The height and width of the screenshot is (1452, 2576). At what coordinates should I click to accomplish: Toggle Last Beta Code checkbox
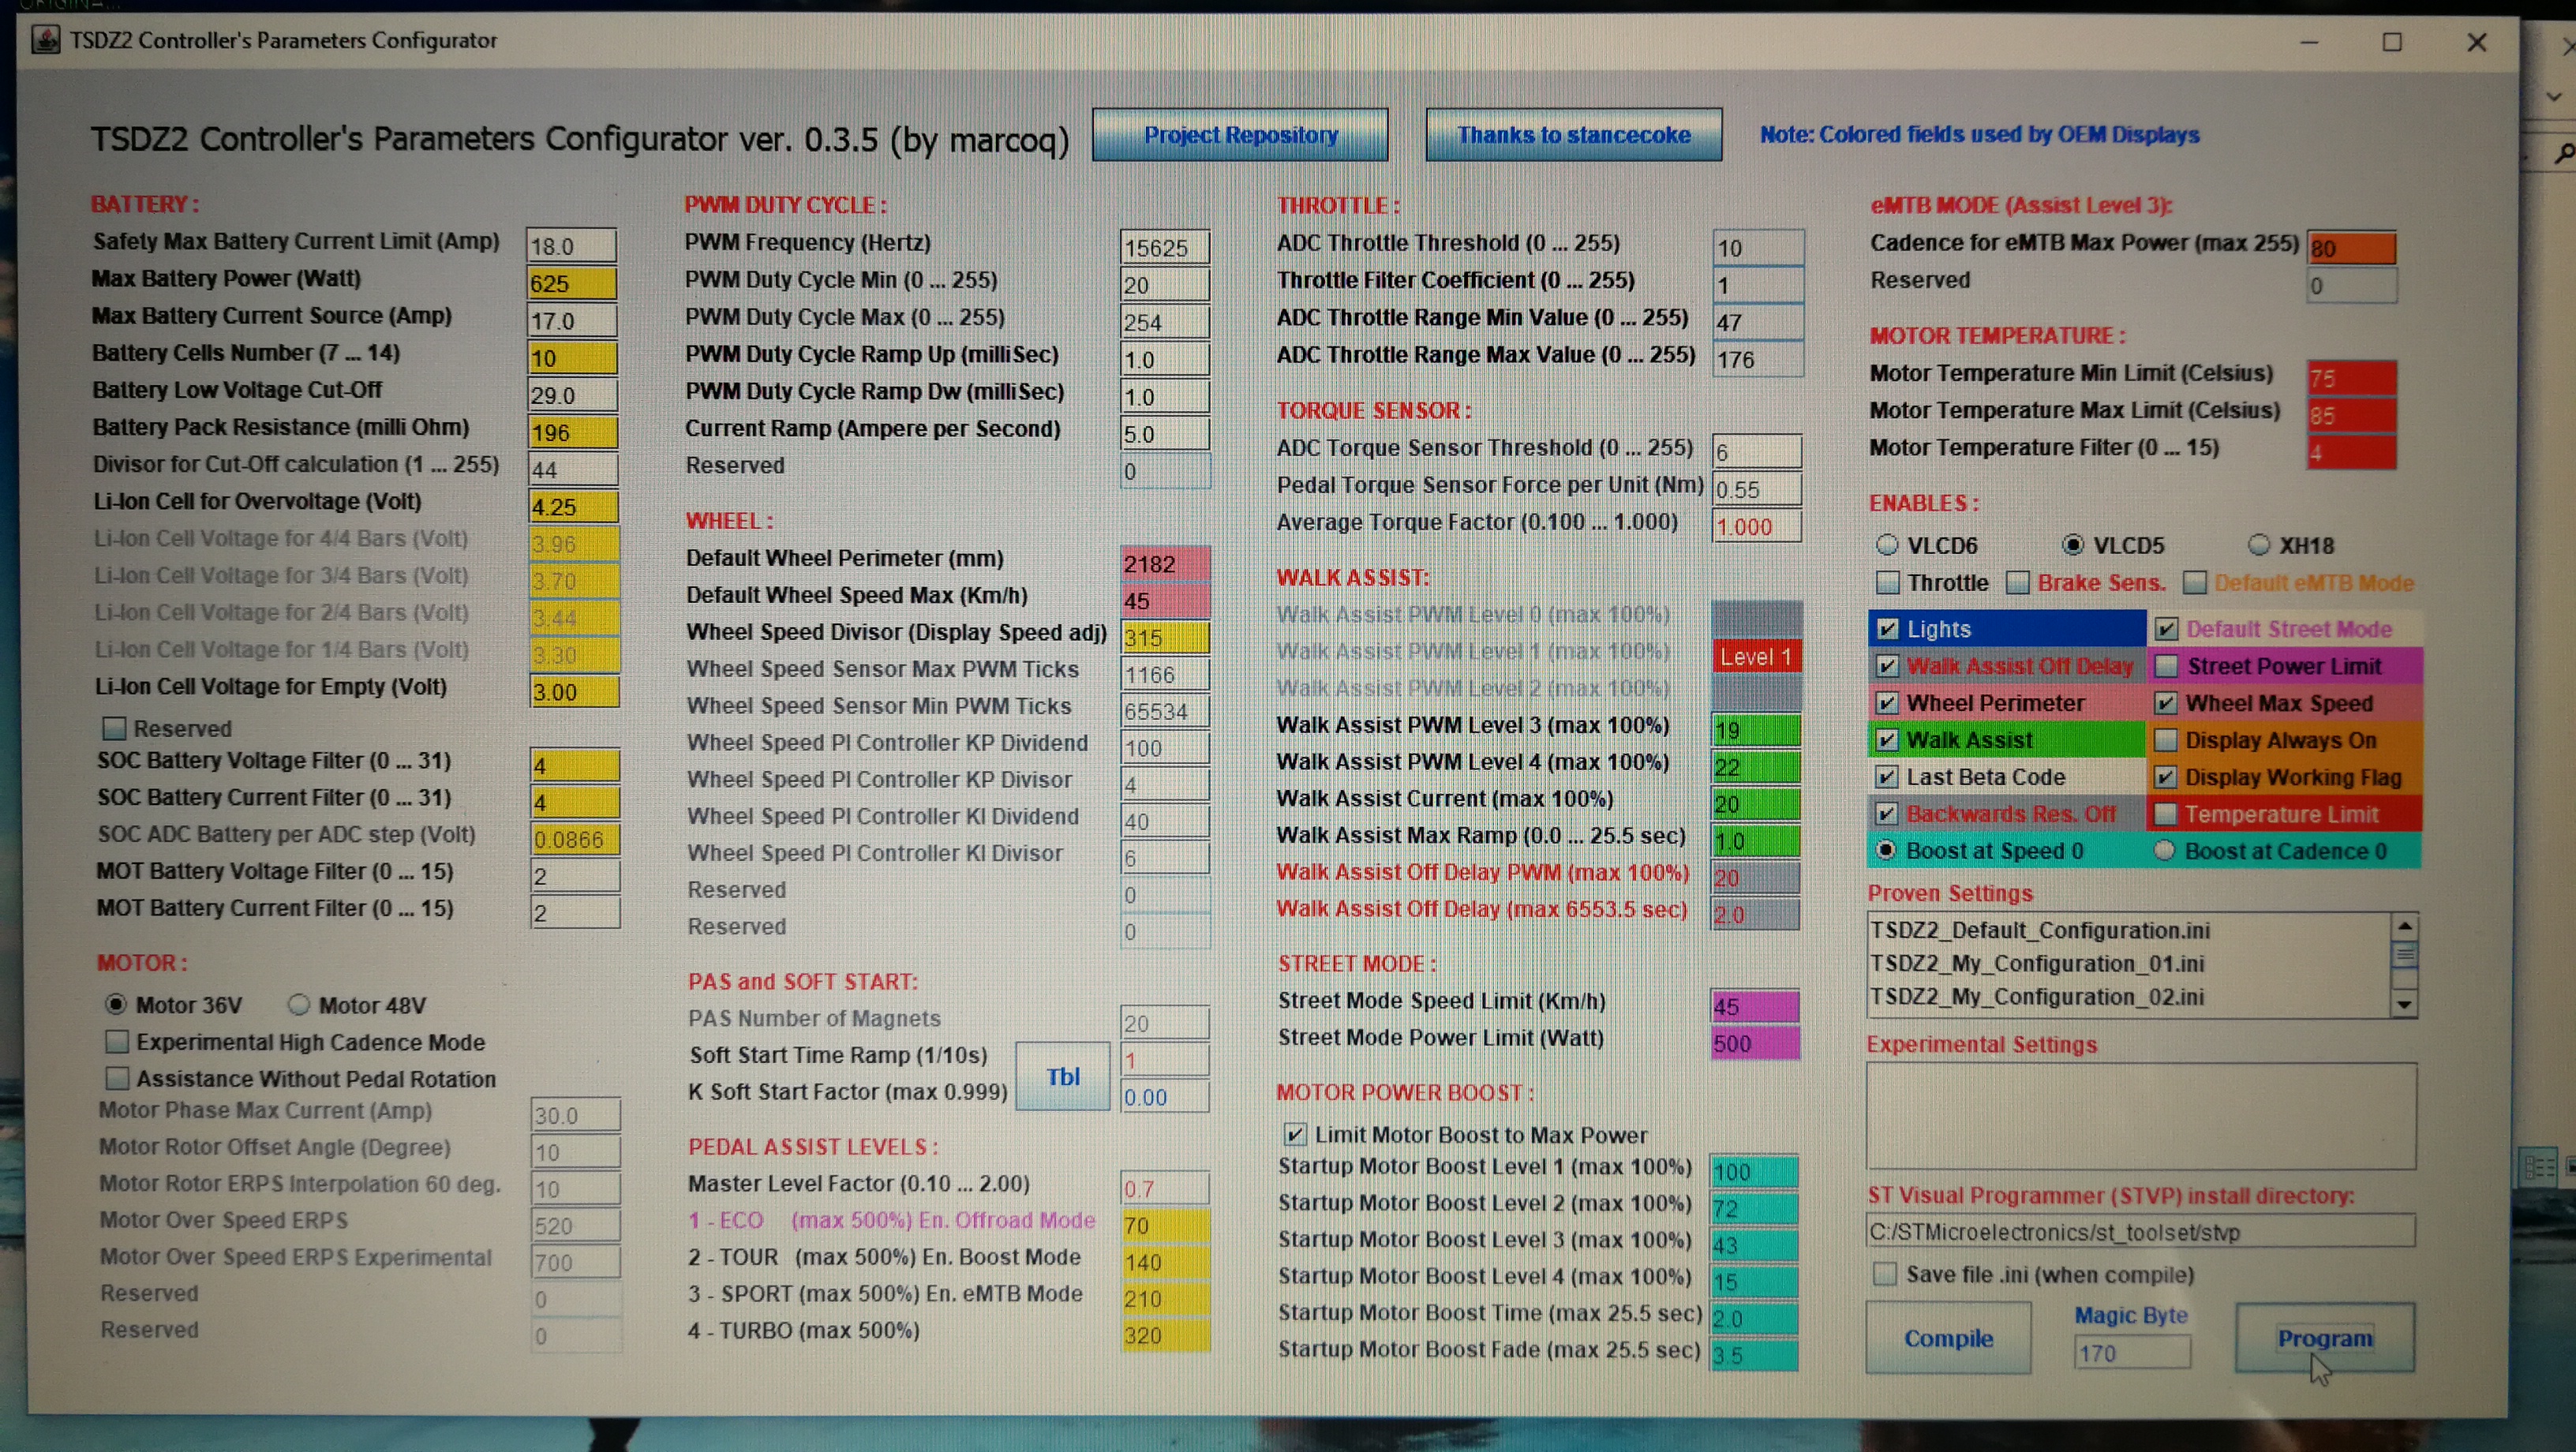(x=1887, y=777)
